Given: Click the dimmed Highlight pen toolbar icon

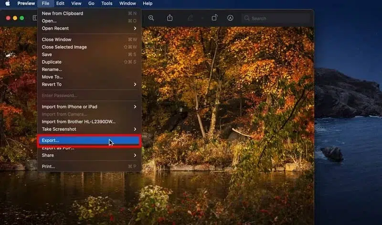Looking at the screenshot, I should pyautogui.click(x=190, y=18).
